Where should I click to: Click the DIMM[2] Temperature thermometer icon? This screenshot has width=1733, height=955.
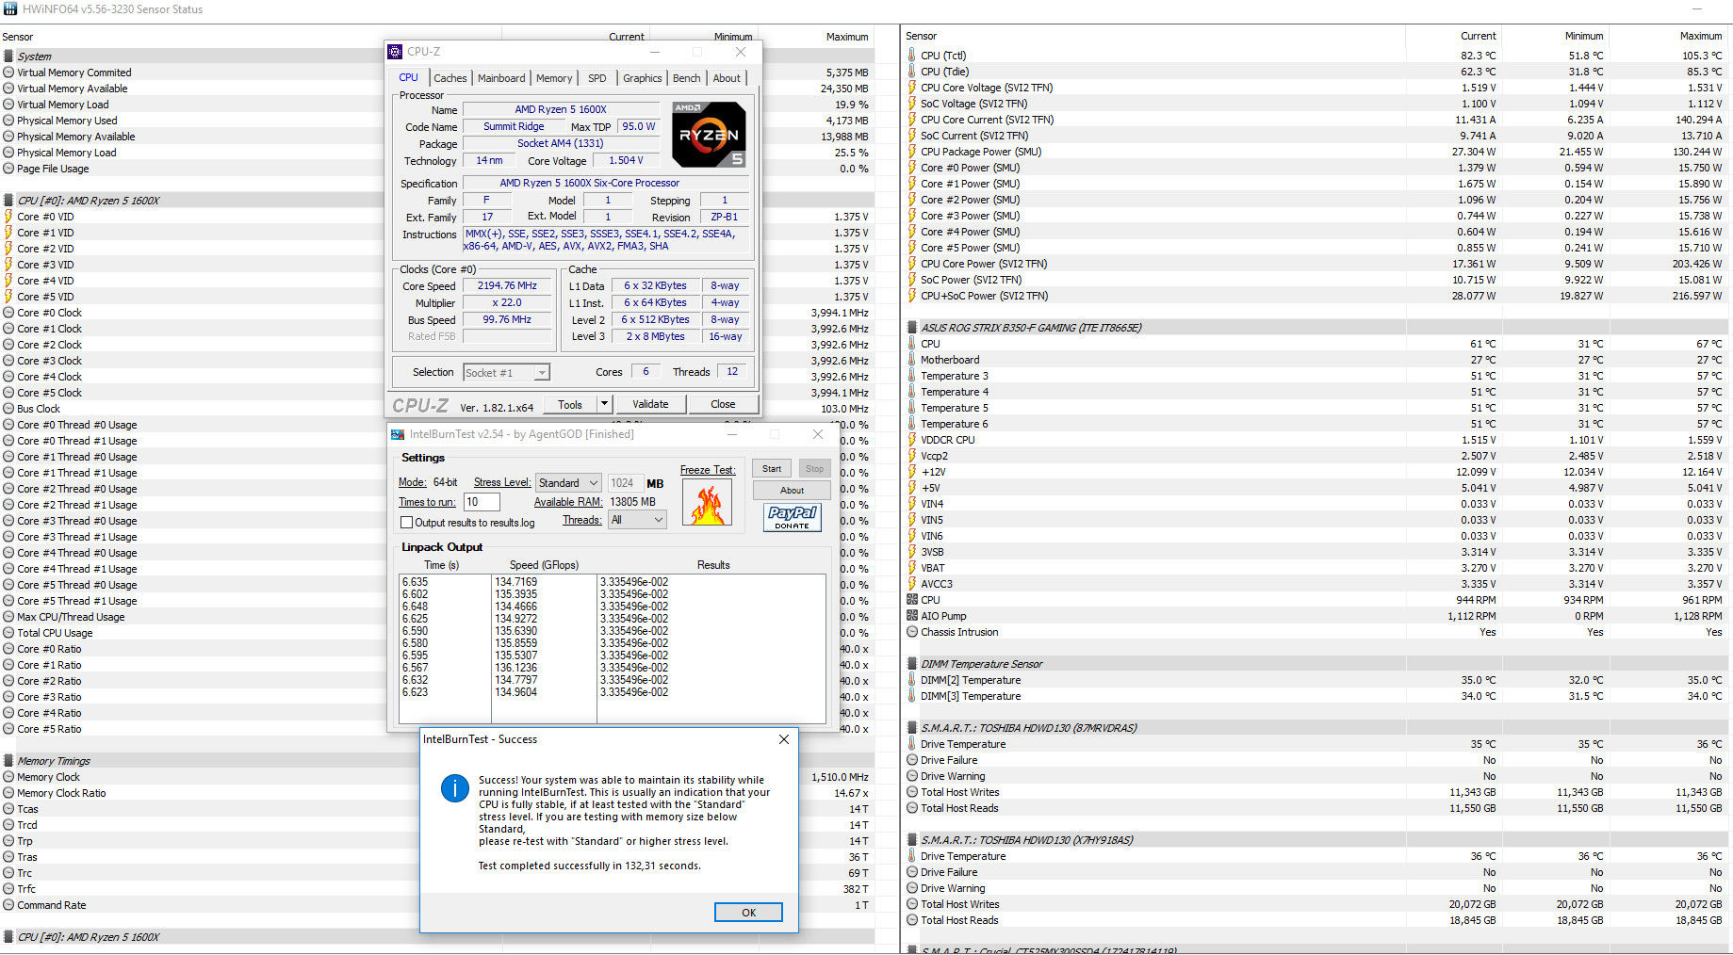911,680
